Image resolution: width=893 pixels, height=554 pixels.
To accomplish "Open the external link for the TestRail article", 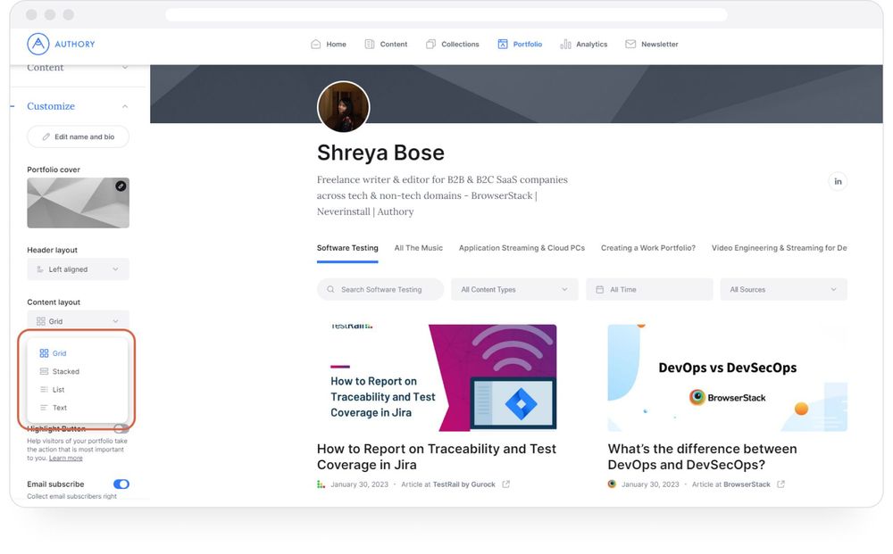I will [x=505, y=484].
